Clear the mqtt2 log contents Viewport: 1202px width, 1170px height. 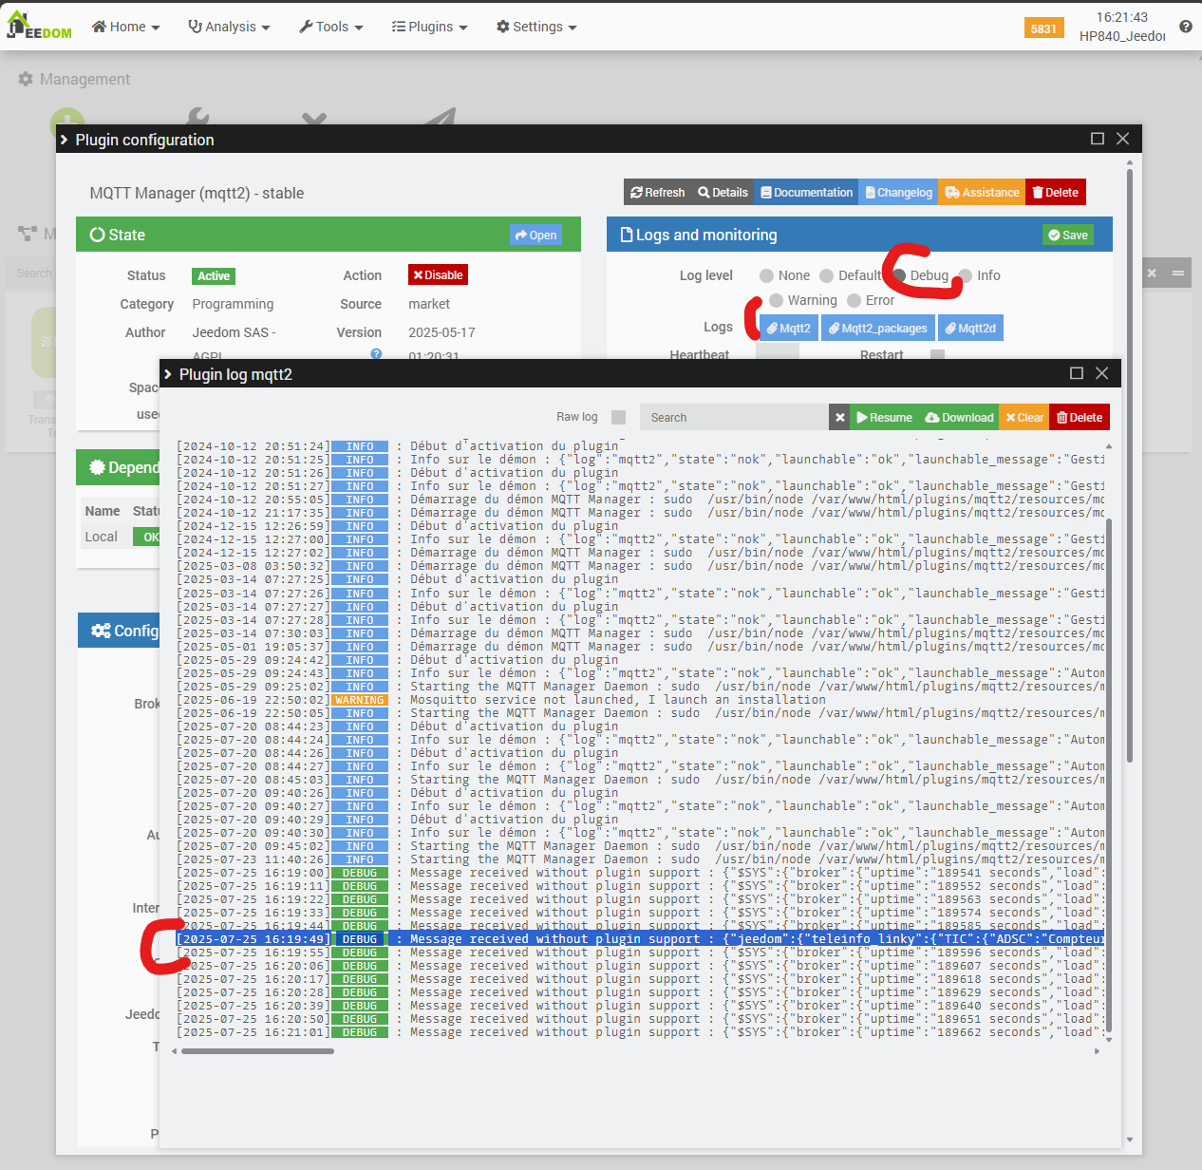1024,418
